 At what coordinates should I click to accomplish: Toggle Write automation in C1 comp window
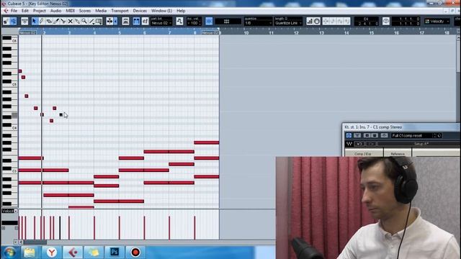(x=375, y=135)
